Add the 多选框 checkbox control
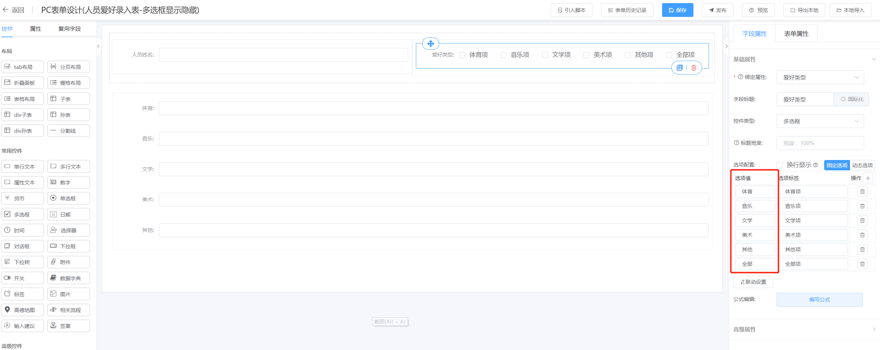 coord(22,214)
